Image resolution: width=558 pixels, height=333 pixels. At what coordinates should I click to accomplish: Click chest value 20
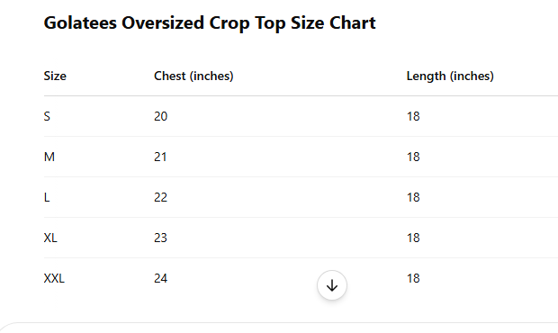tap(160, 116)
